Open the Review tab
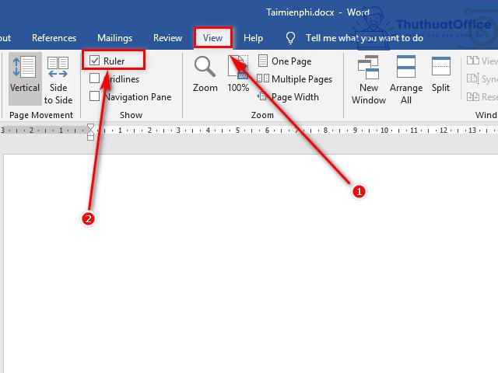This screenshot has width=498, height=373. [168, 37]
